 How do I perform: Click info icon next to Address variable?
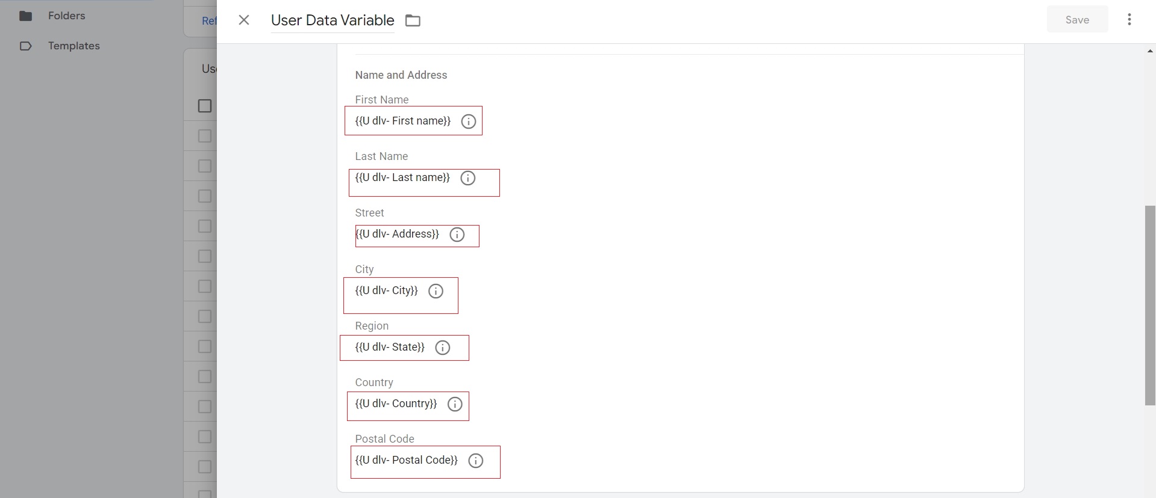pyautogui.click(x=457, y=235)
